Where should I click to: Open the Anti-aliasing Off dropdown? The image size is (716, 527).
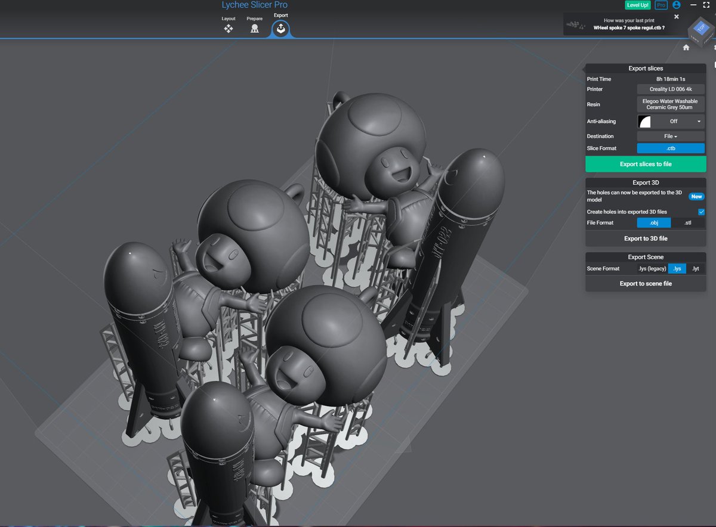coord(678,121)
